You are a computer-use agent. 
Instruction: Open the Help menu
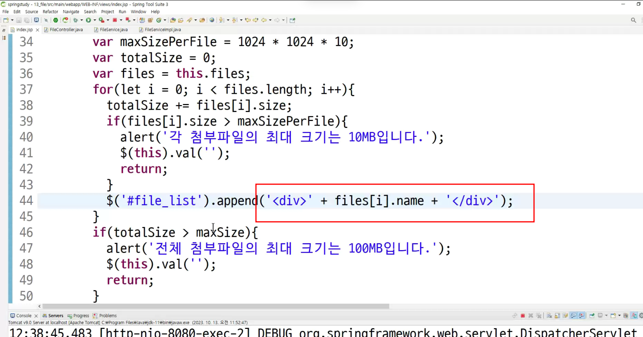point(155,12)
